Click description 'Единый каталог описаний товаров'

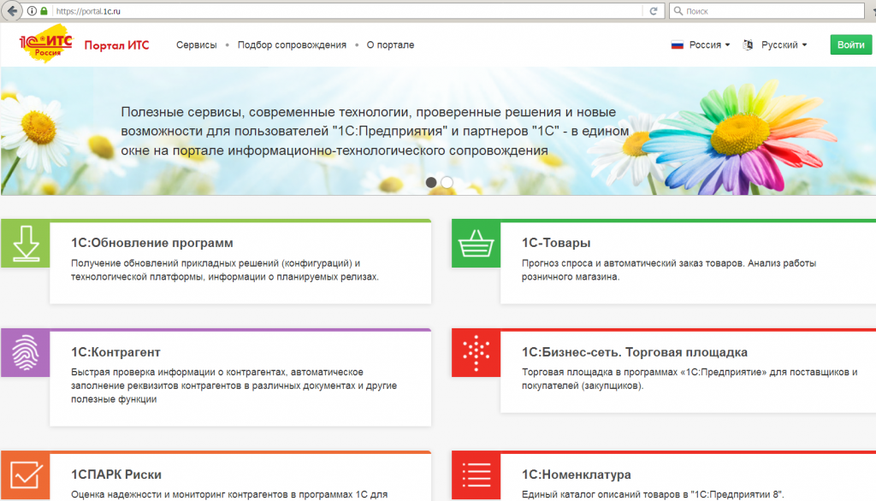pos(653,494)
